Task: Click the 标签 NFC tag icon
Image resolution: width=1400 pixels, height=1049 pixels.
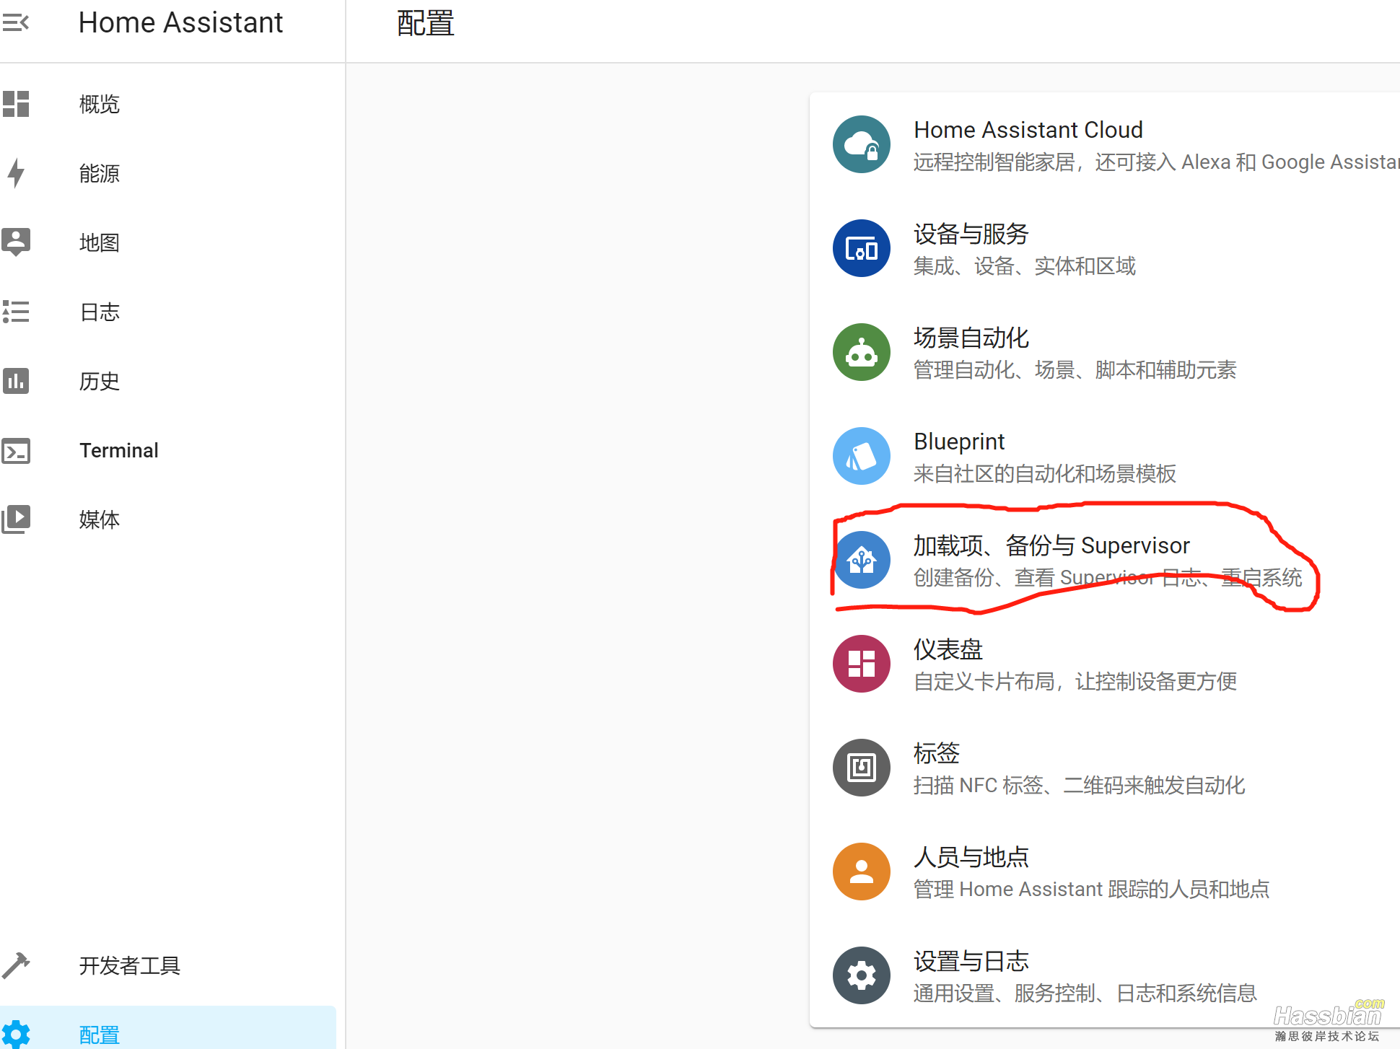Action: pyautogui.click(x=862, y=768)
